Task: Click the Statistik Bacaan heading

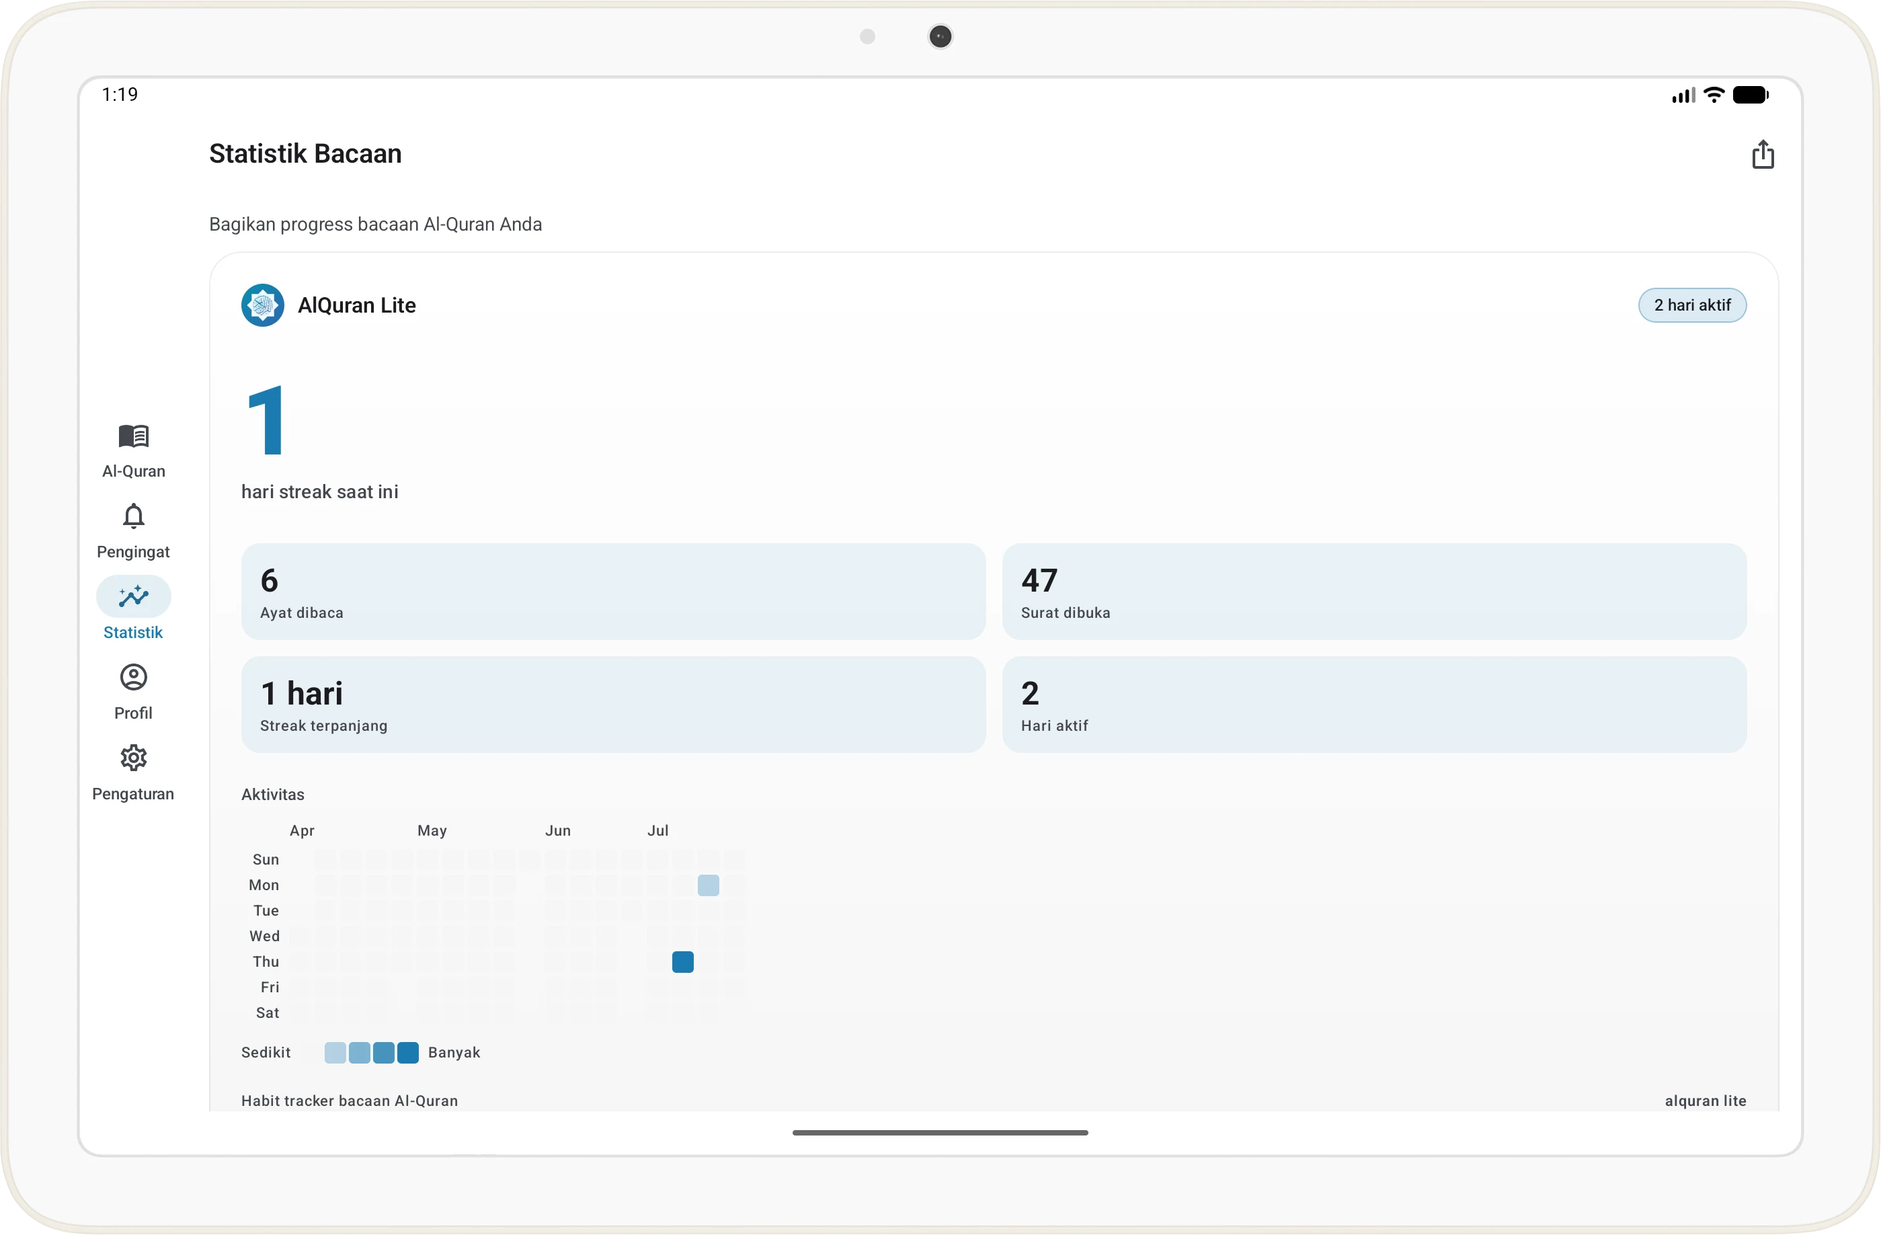Action: (x=305, y=153)
